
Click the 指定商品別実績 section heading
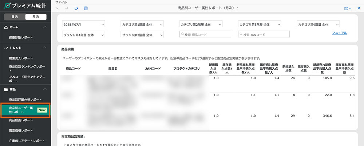73,137
